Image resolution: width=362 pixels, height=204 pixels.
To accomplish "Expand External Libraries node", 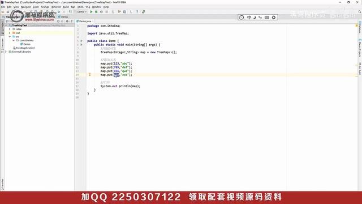I will 6,52.
